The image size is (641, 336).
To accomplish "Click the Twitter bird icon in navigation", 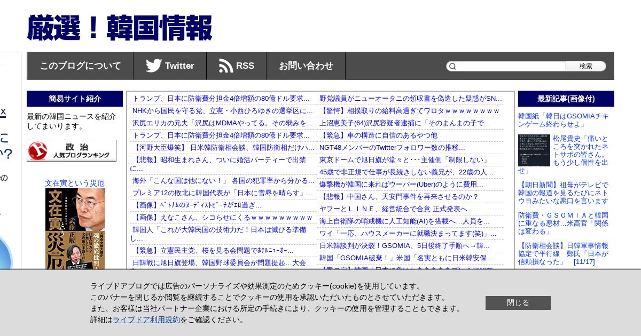I will click(x=154, y=66).
